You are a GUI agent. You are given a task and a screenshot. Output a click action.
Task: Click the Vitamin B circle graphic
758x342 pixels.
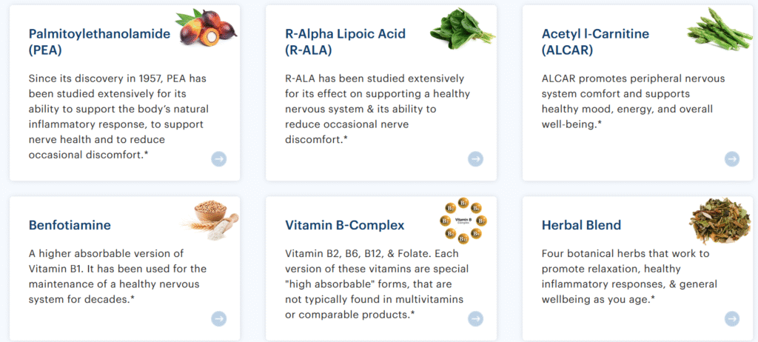point(463,221)
